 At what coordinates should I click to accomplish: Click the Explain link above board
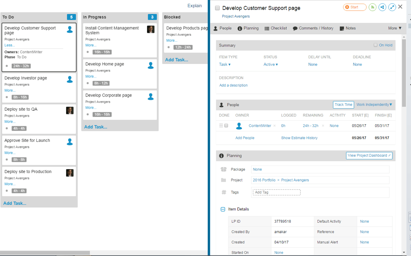click(194, 6)
